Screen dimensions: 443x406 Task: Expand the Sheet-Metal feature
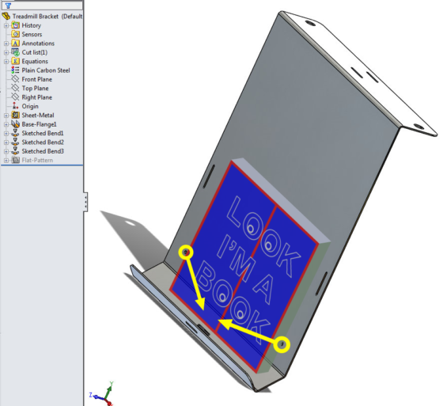point(6,116)
